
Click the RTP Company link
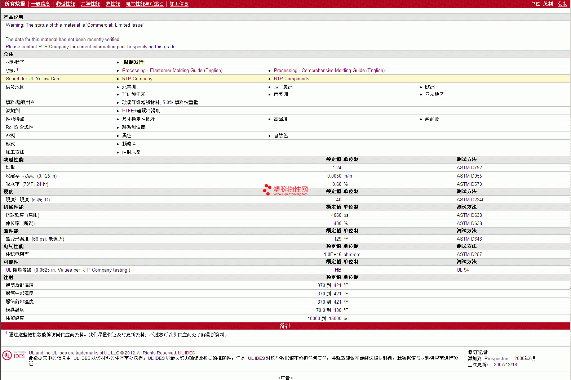tap(137, 79)
